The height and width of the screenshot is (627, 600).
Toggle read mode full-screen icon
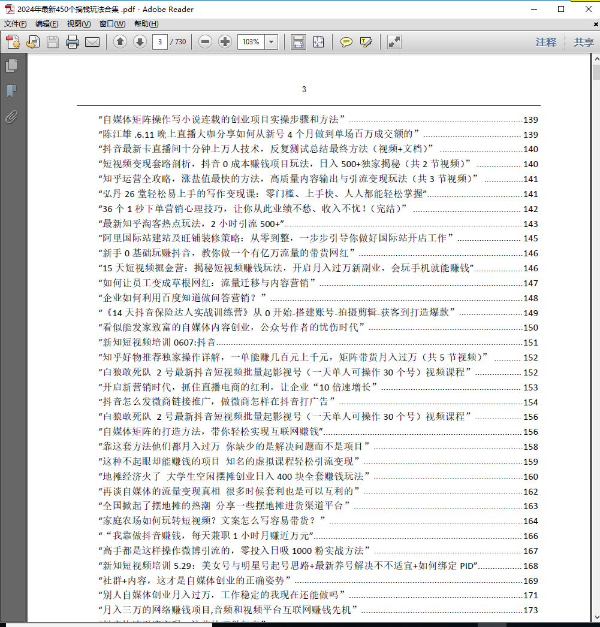[x=394, y=42]
